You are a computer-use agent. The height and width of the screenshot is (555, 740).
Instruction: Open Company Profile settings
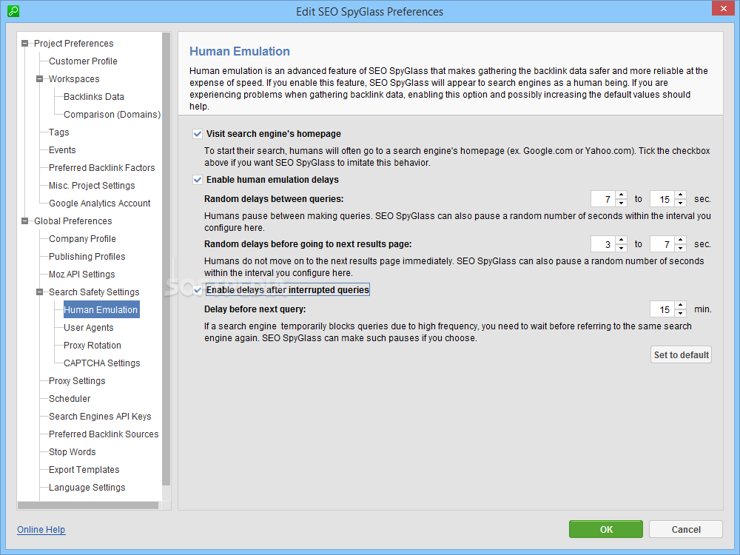pos(82,239)
